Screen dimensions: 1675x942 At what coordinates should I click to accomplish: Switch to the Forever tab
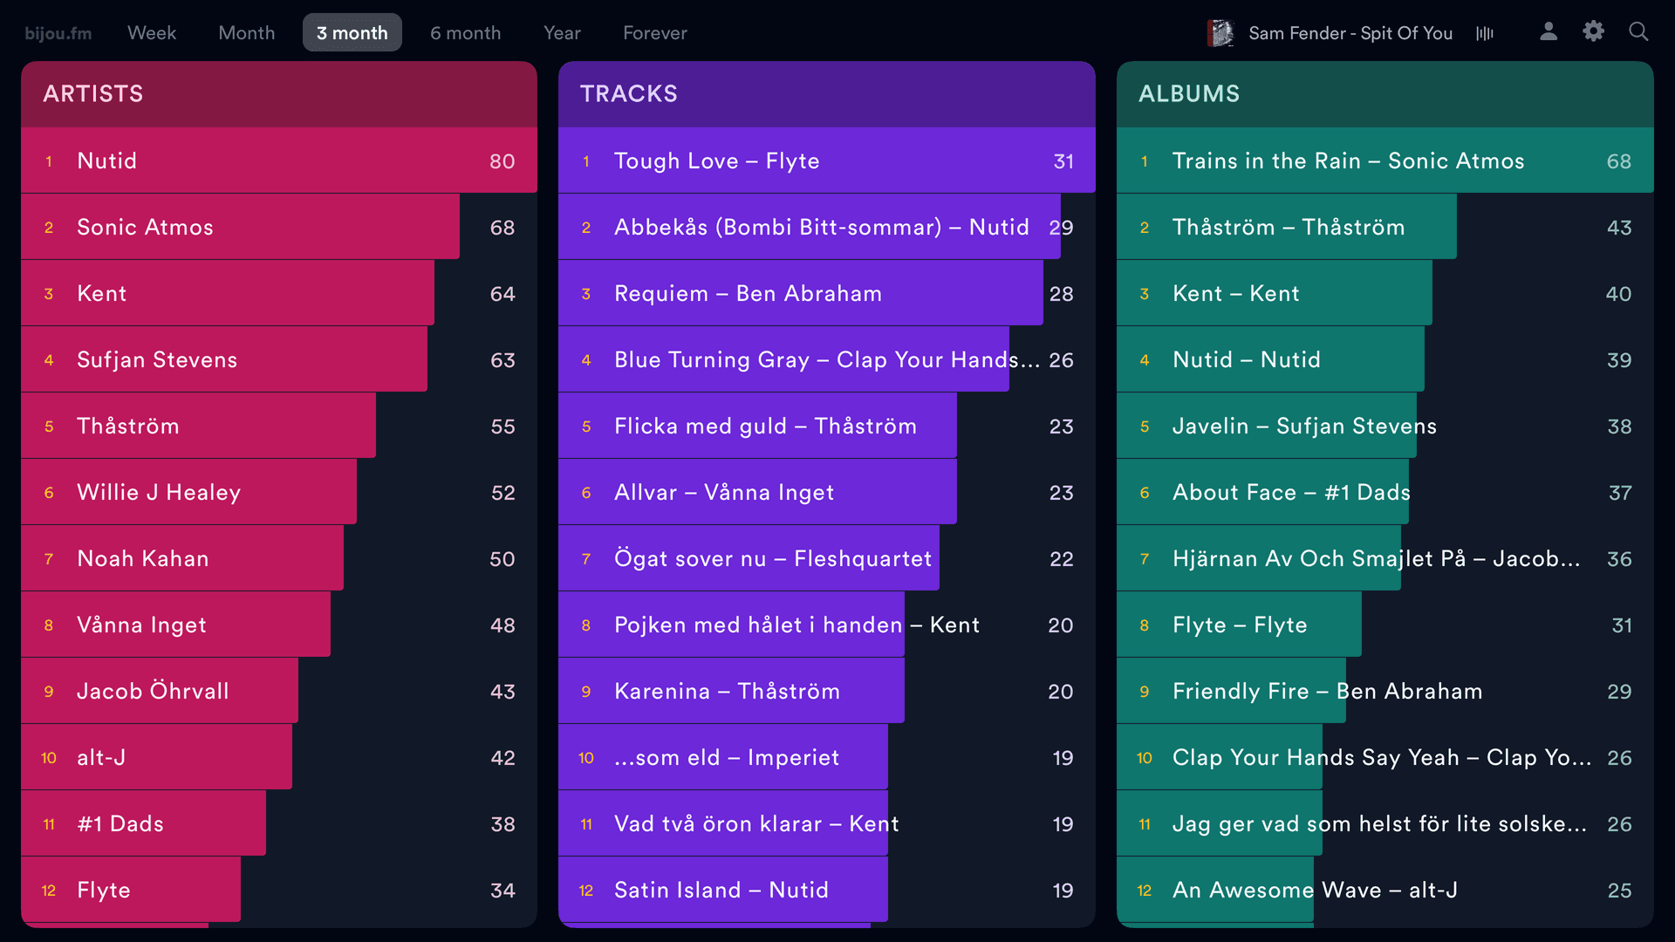tap(655, 33)
